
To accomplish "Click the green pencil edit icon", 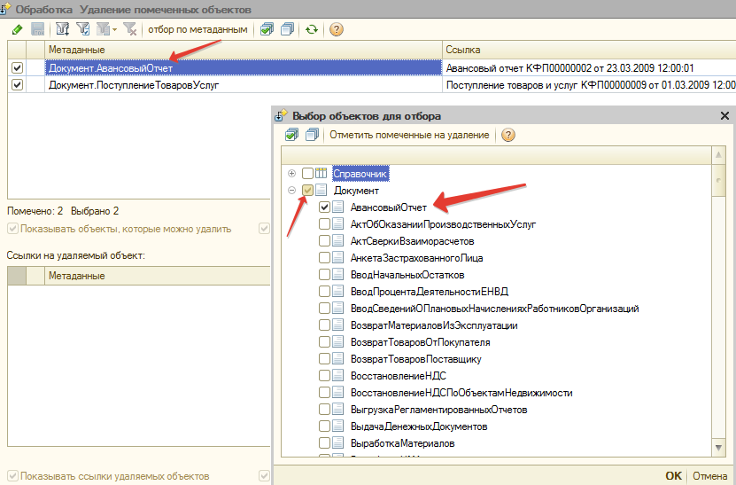I will pyautogui.click(x=18, y=29).
